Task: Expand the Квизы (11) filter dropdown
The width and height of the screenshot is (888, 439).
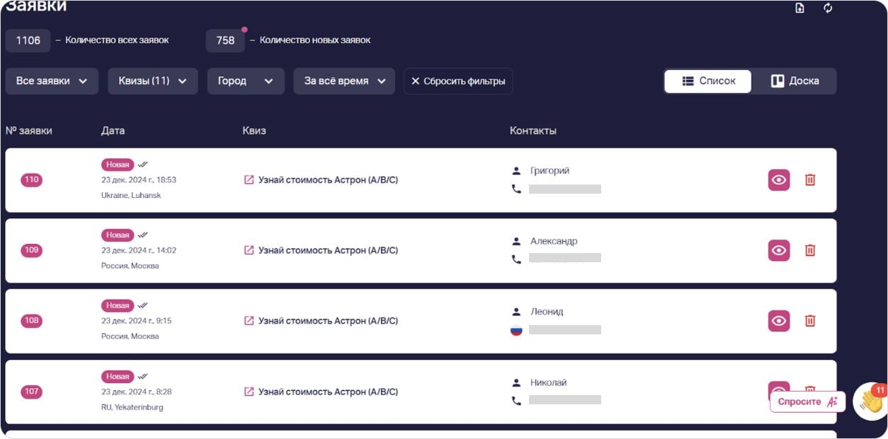Action: point(153,81)
